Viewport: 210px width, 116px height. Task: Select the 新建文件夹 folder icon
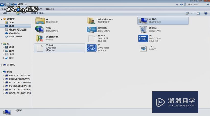click(39, 38)
